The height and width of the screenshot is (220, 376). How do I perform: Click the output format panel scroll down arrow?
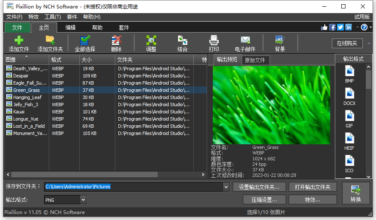pyautogui.click(x=368, y=177)
